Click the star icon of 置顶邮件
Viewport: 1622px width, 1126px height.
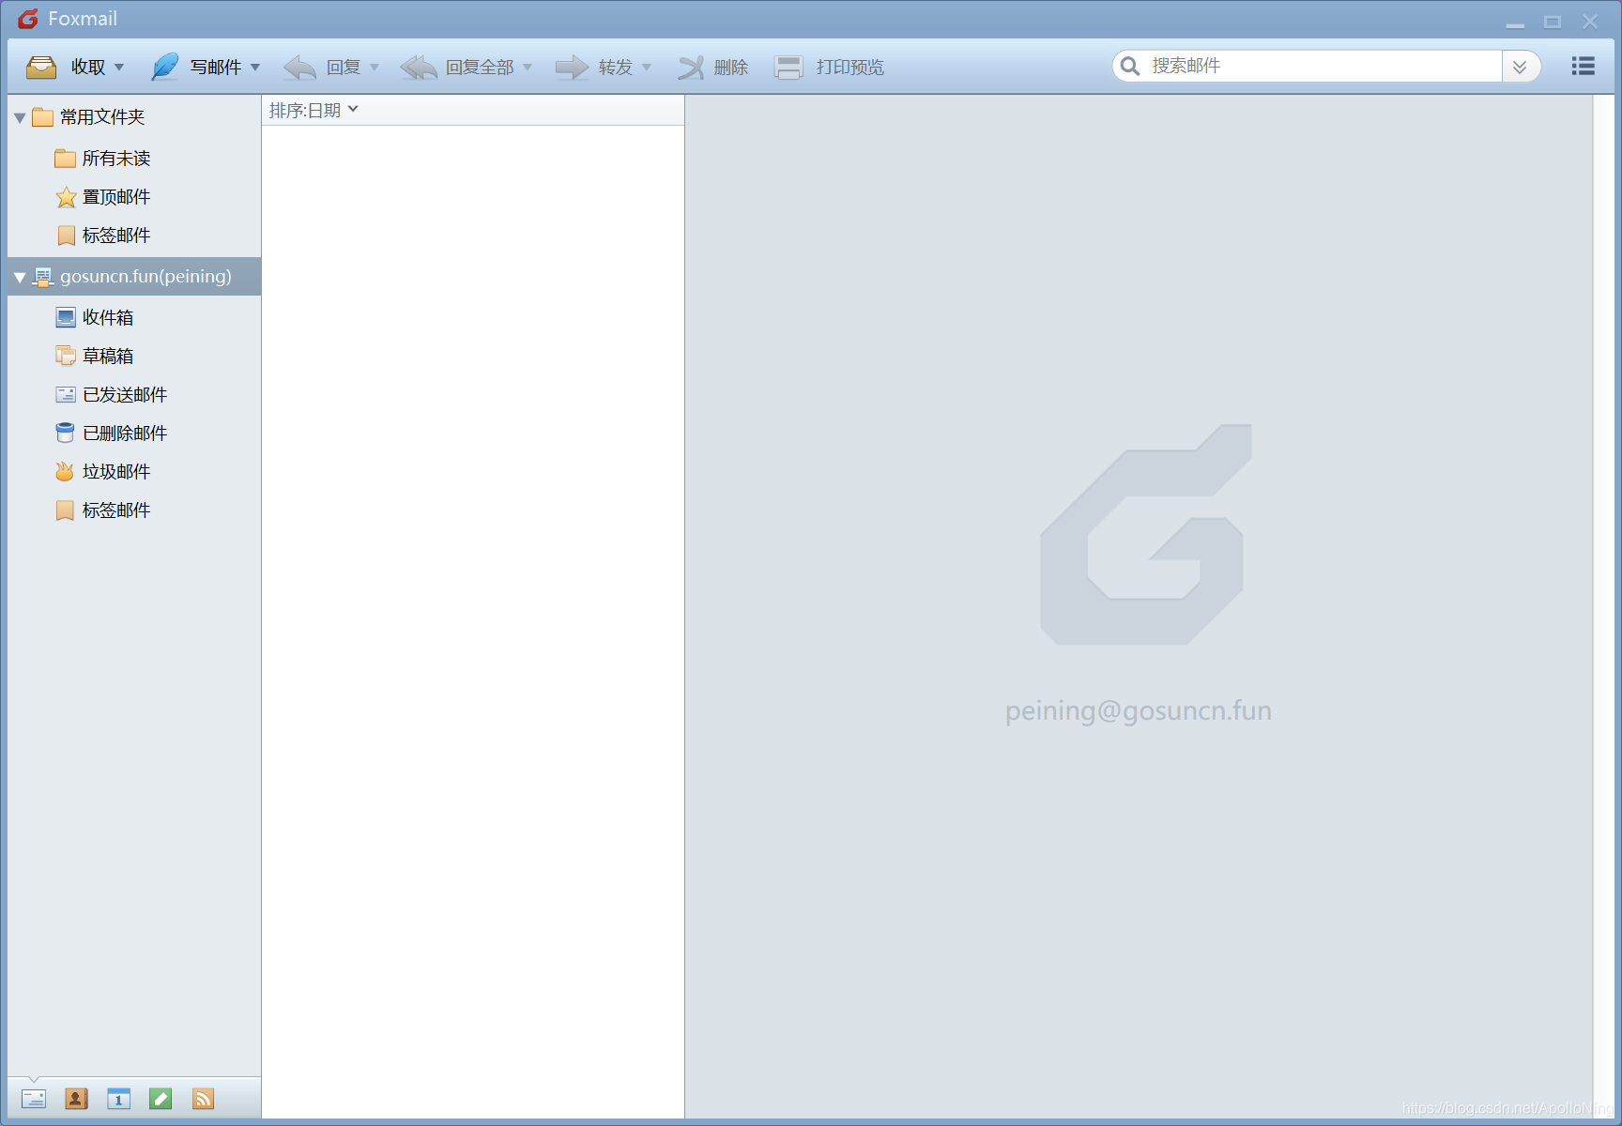(66, 197)
